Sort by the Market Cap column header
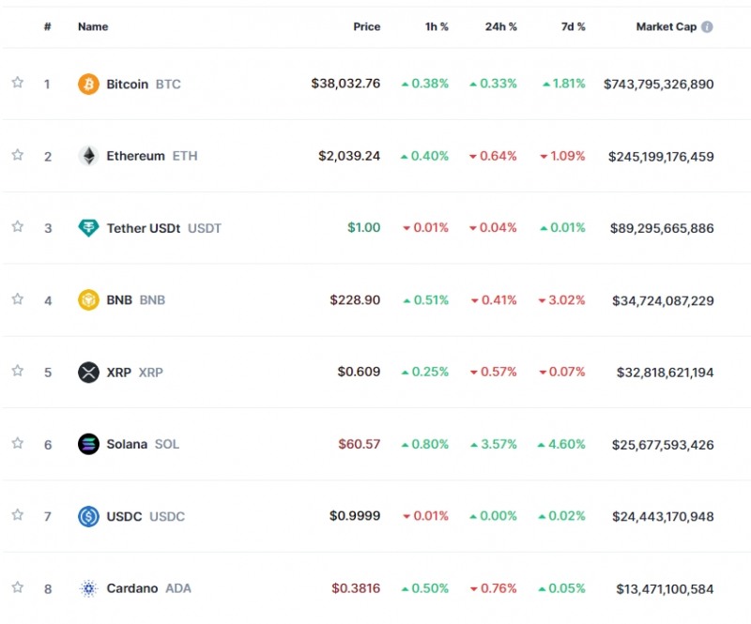751x624 pixels. (666, 27)
